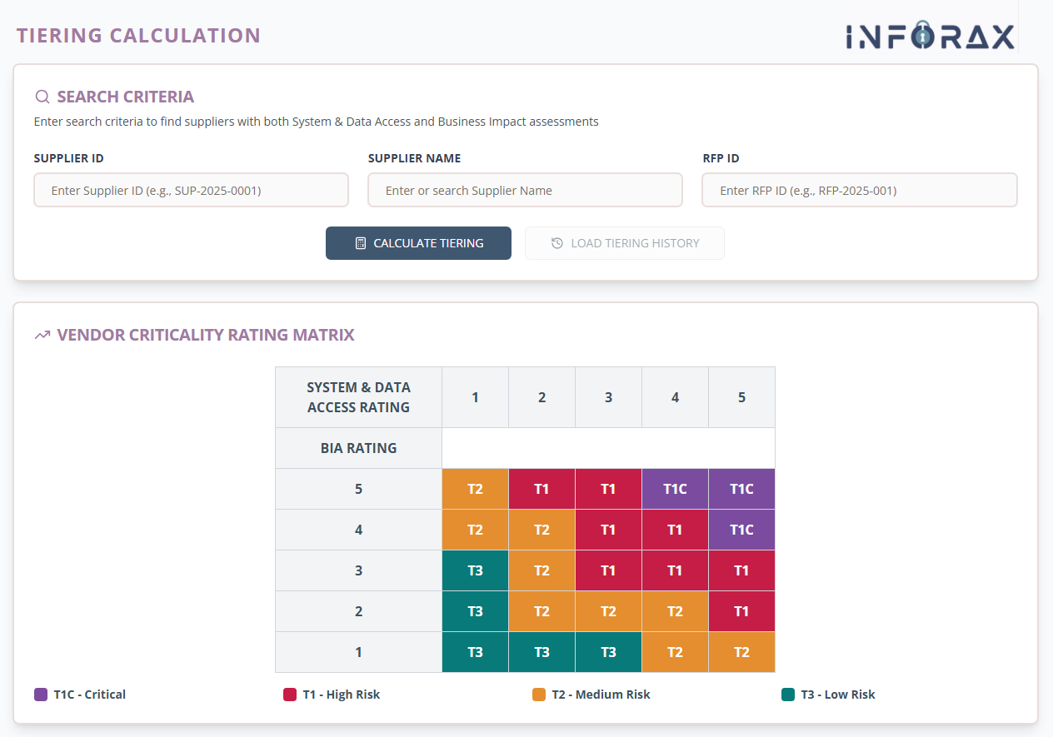This screenshot has width=1053, height=737.
Task: Click the clock icon in LOAD TIERING HISTORY
Action: [x=558, y=242]
